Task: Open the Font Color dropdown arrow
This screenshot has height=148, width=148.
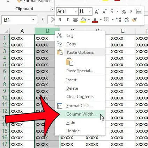Action: (101, 20)
